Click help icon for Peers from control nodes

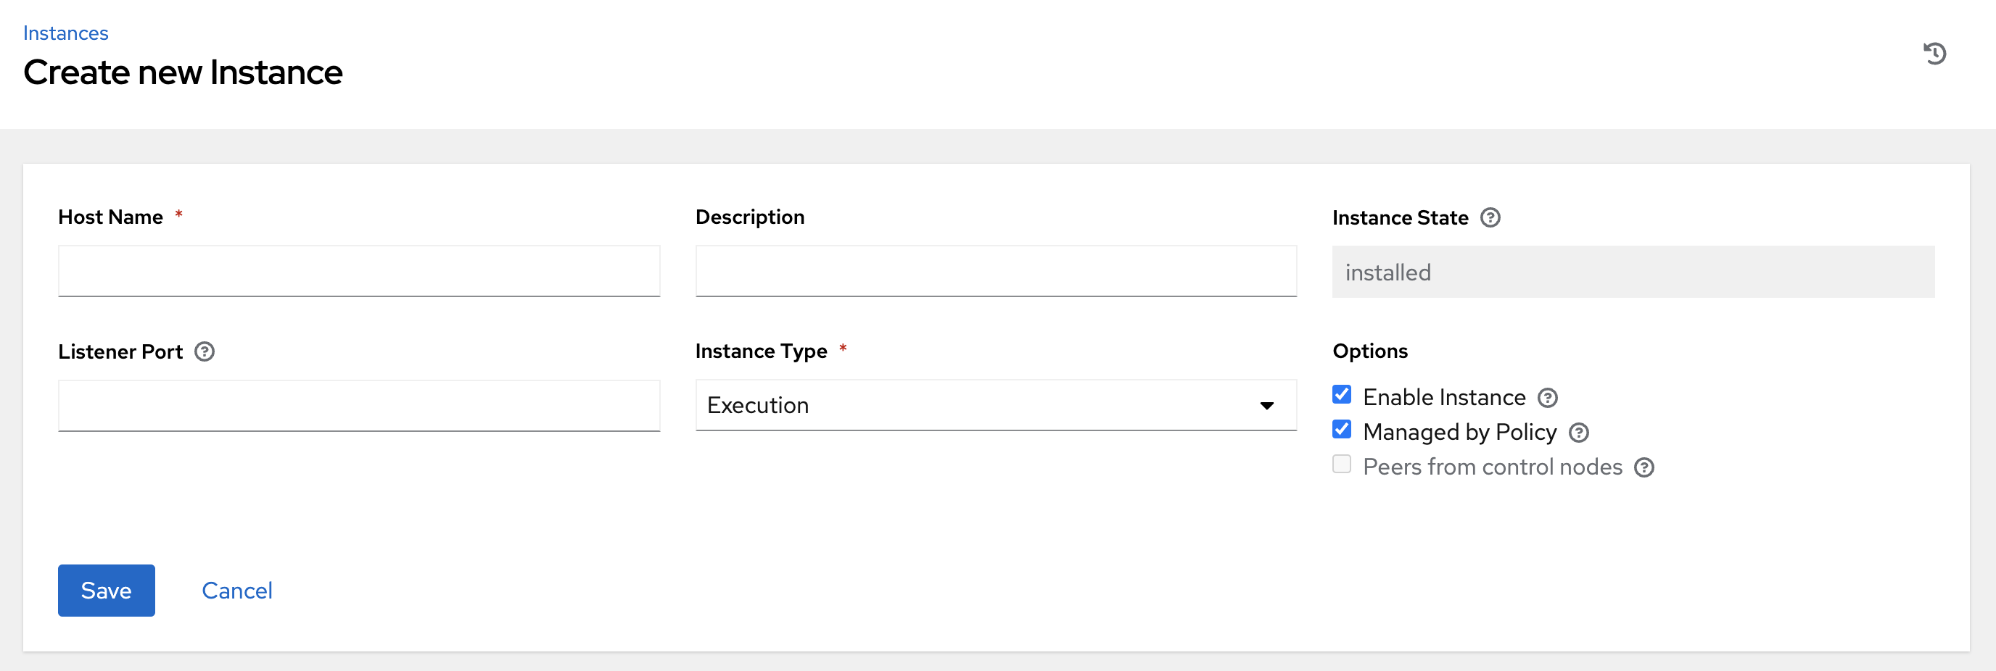click(1644, 467)
